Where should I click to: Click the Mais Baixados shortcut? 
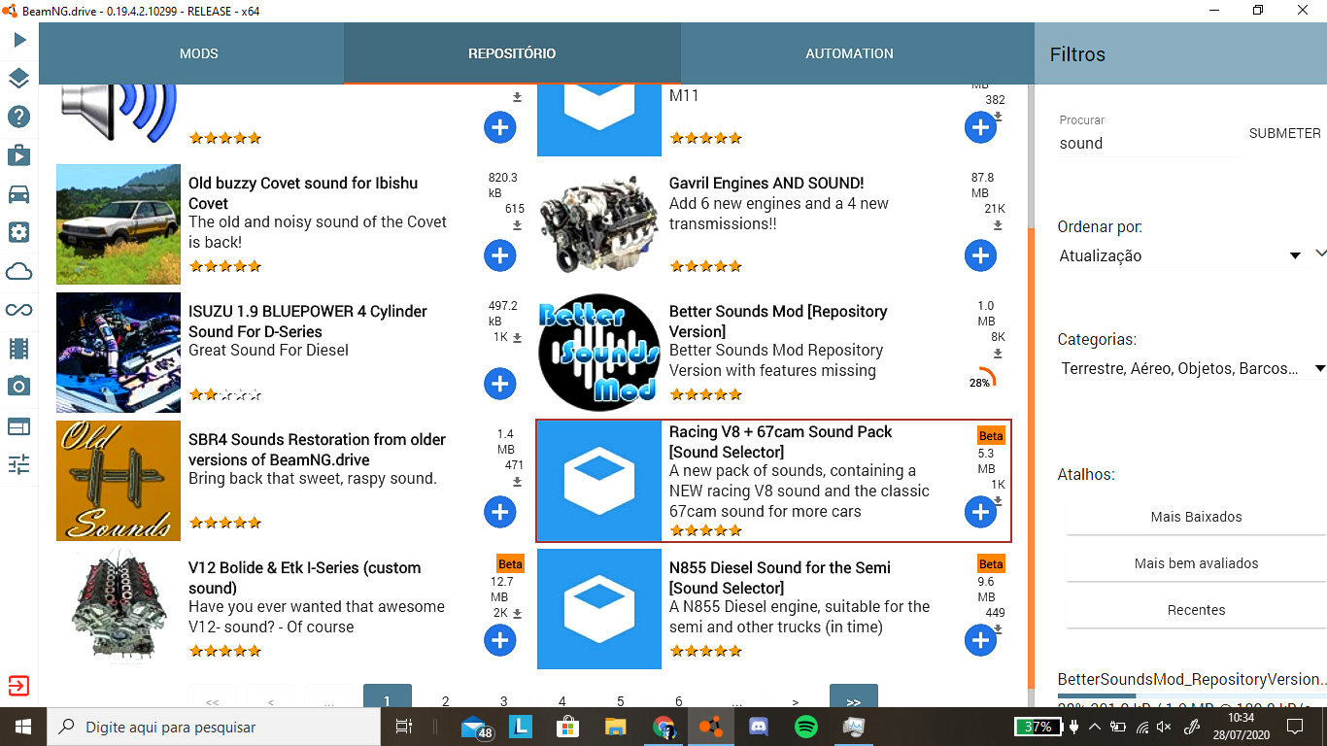1196,517
